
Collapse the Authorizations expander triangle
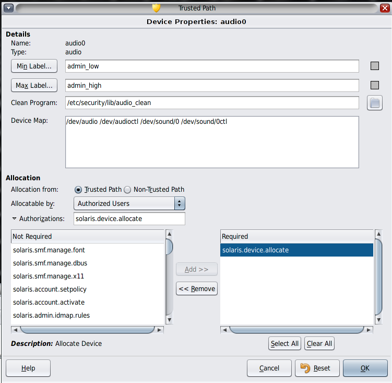click(x=14, y=218)
